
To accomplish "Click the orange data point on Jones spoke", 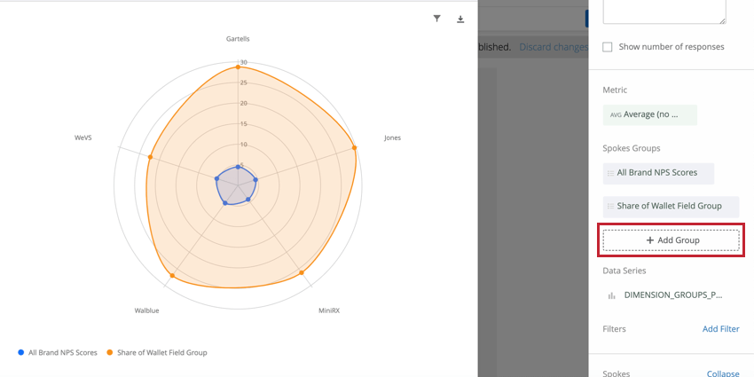I will (x=354, y=147).
